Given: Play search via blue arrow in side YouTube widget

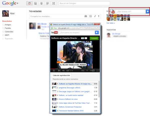Looking at the screenshot, I should tap(147, 11).
